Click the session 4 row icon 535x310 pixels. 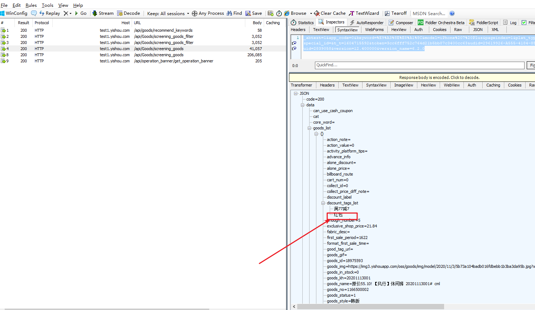pyautogui.click(x=3, y=49)
